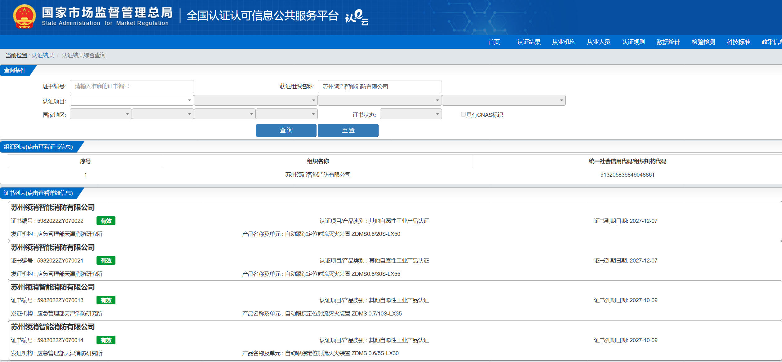782x362 pixels.
Task: Open certificate 5982022ZY070014 details
Action: (x=395, y=340)
